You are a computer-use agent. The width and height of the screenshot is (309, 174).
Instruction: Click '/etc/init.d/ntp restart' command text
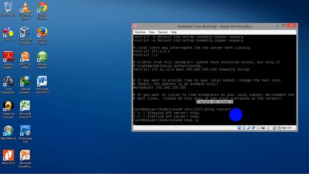(x=207, y=109)
